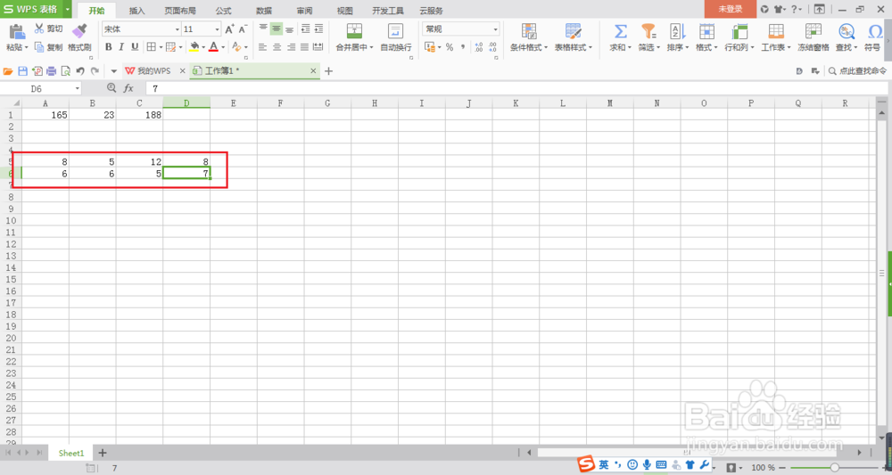The height and width of the screenshot is (475, 892).
Task: Switch to Page Layout (页面布局) tab
Action: [180, 11]
